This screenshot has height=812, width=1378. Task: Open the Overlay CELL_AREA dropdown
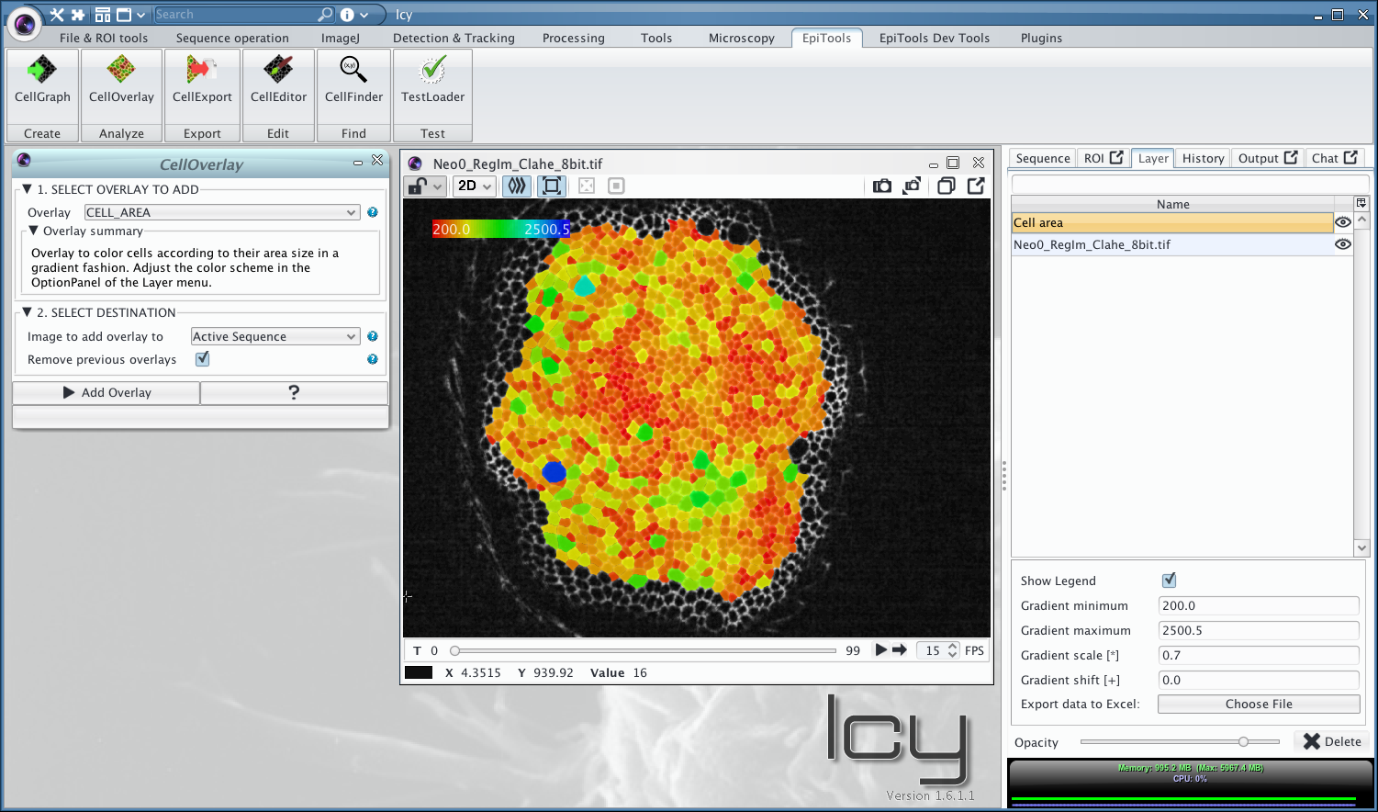coord(221,212)
